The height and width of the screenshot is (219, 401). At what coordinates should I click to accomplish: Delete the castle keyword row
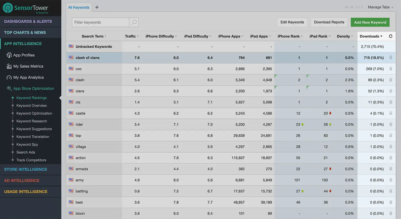tap(391, 113)
